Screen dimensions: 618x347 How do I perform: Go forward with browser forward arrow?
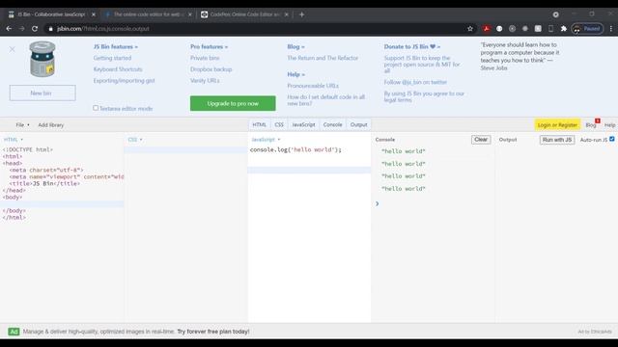[x=21, y=29]
